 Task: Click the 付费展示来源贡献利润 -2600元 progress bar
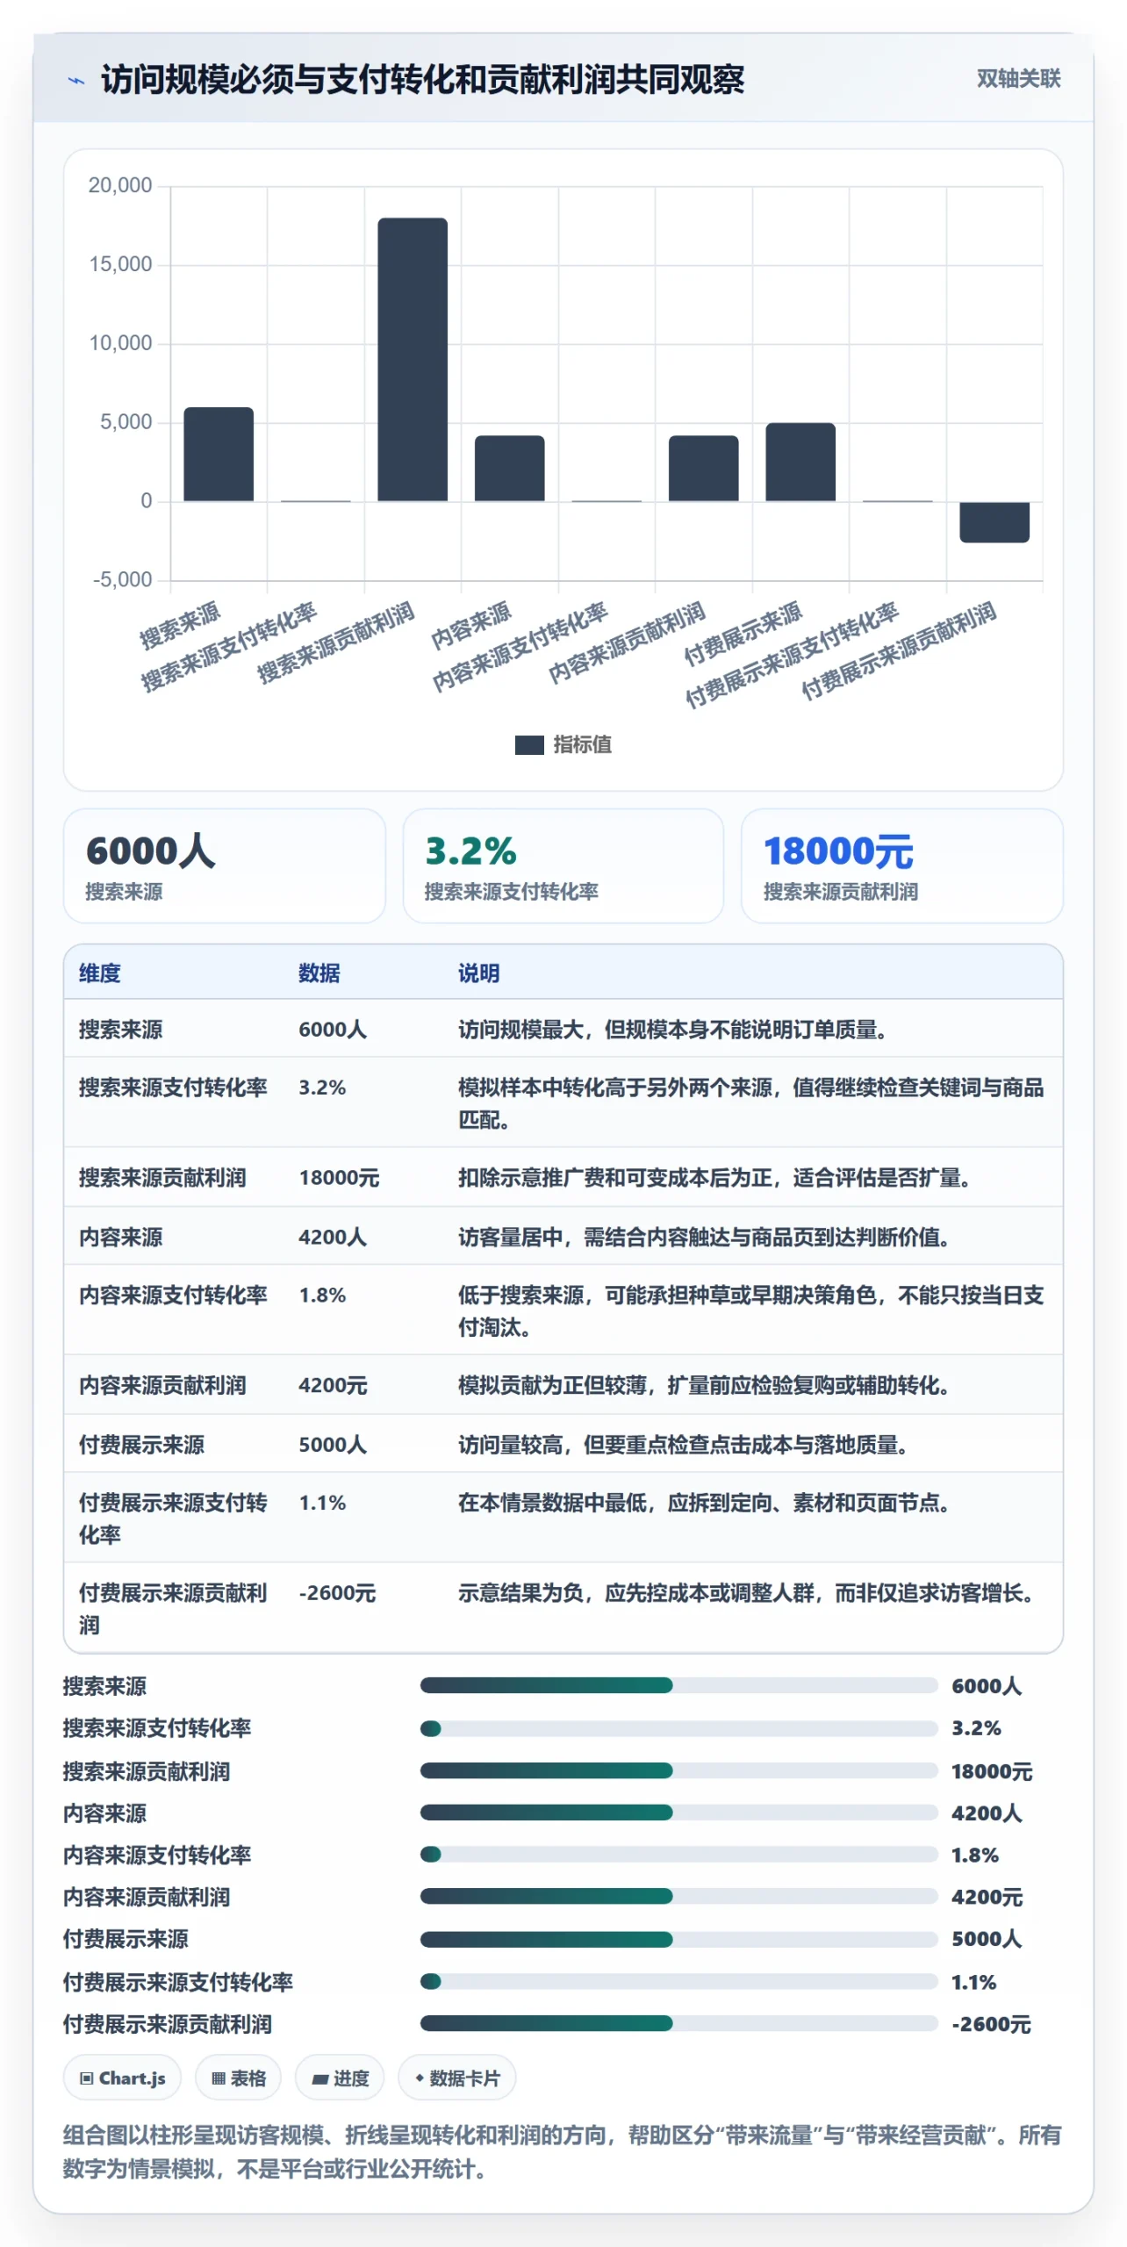(679, 2023)
